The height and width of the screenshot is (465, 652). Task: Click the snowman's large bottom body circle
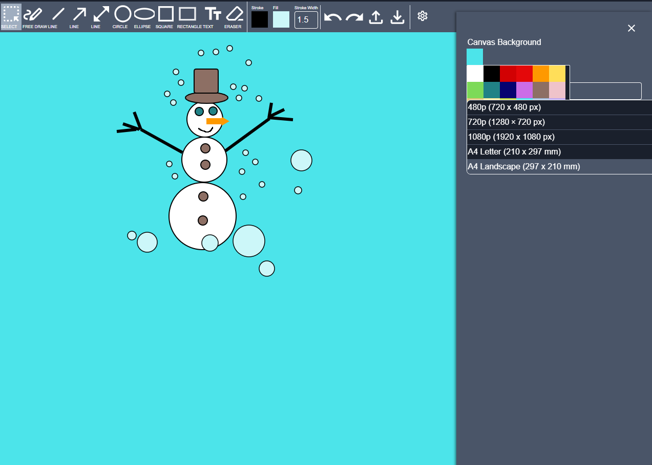pyautogui.click(x=202, y=216)
